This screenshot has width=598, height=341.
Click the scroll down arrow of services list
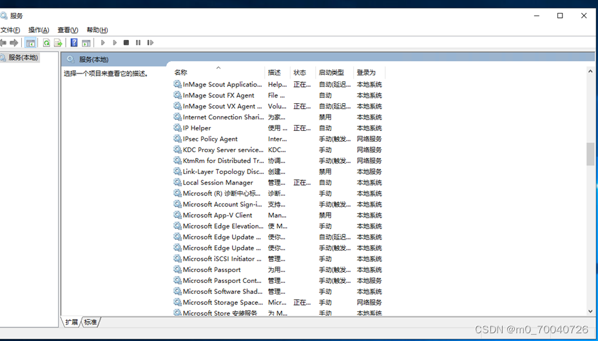coord(590,311)
